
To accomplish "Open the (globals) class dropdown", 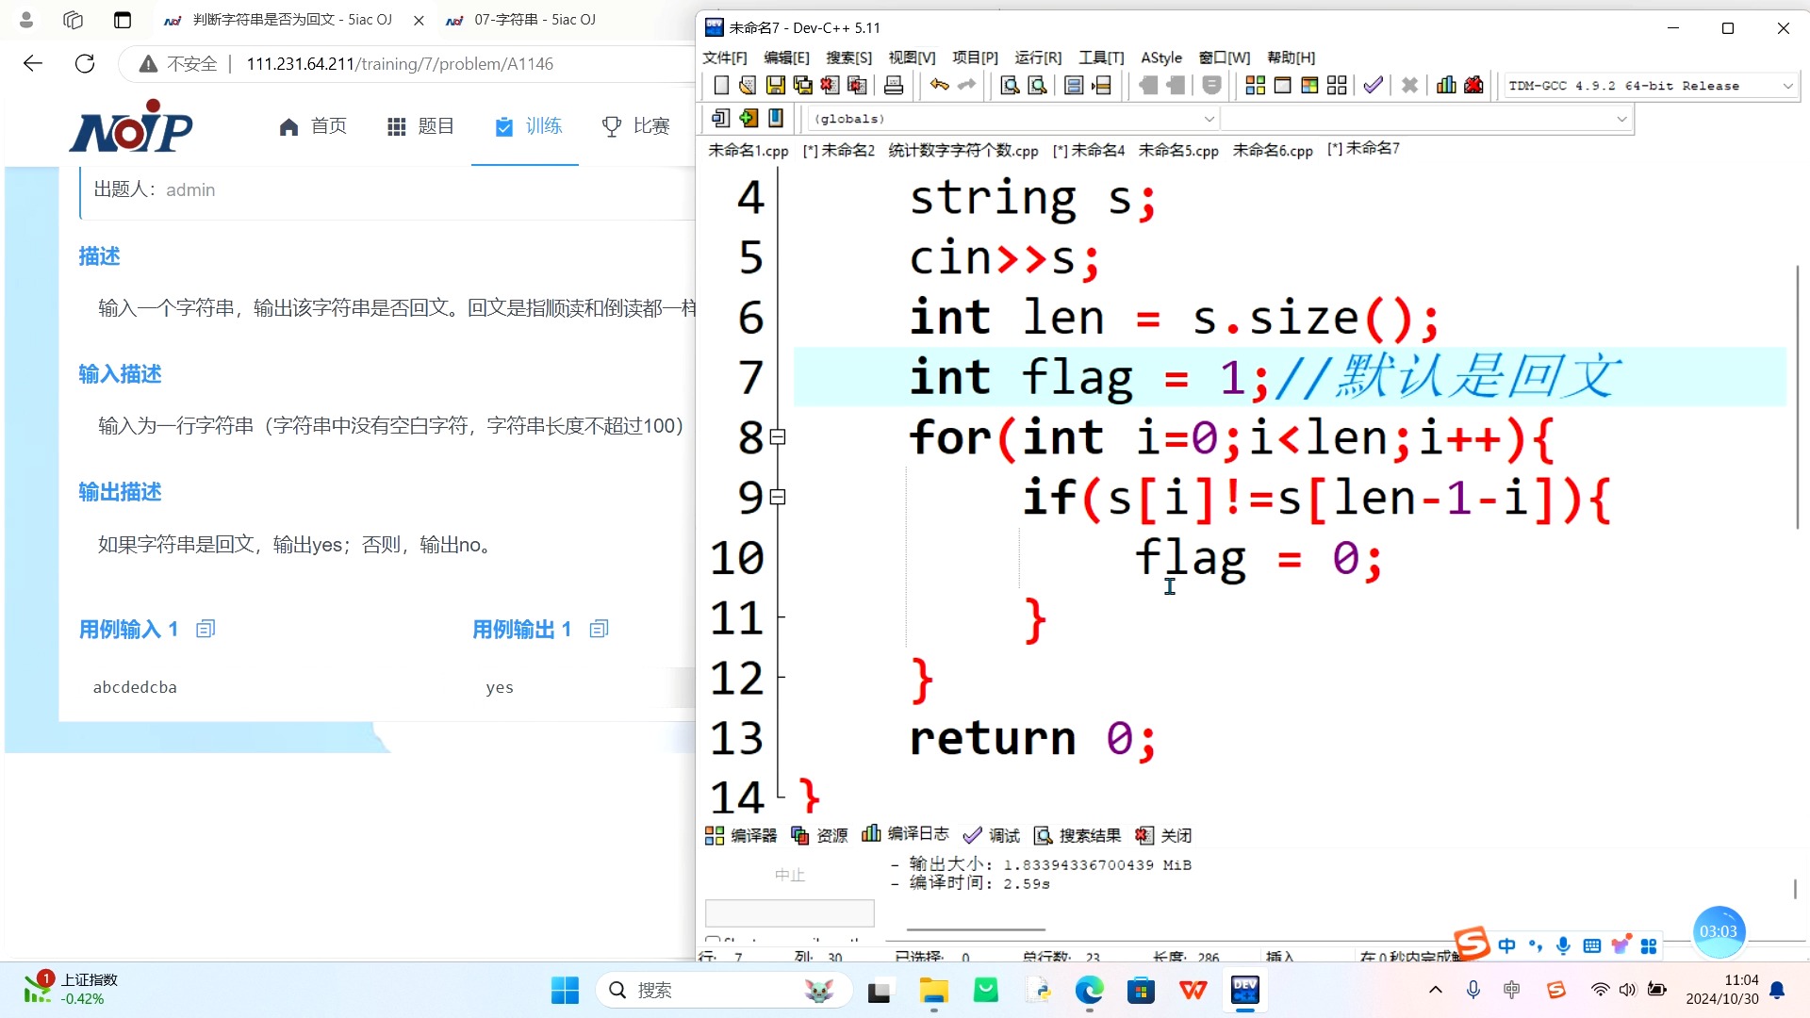I will point(1012,119).
